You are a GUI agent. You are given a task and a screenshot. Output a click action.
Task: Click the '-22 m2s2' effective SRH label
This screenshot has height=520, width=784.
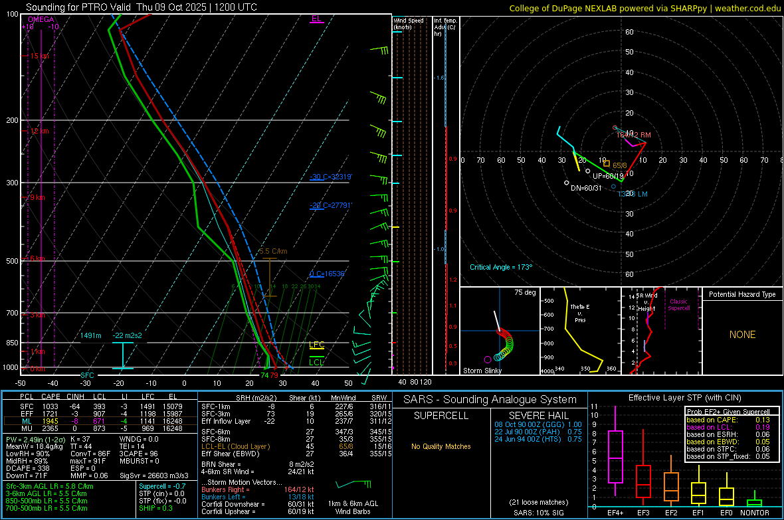click(127, 335)
